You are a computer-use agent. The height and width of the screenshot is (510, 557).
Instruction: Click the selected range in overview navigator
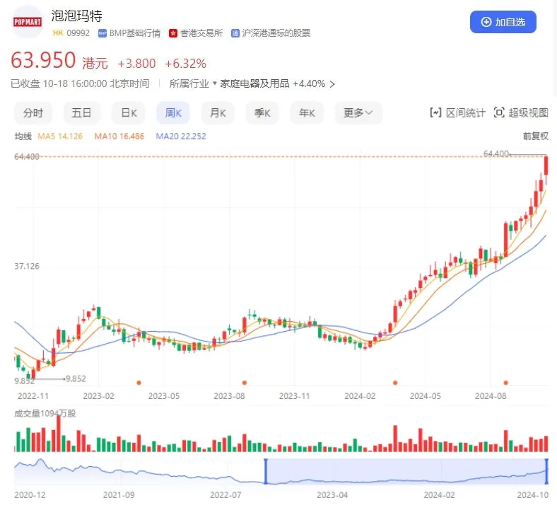click(406, 471)
